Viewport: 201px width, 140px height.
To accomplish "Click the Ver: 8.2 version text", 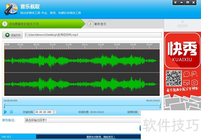I will click(x=7, y=137).
